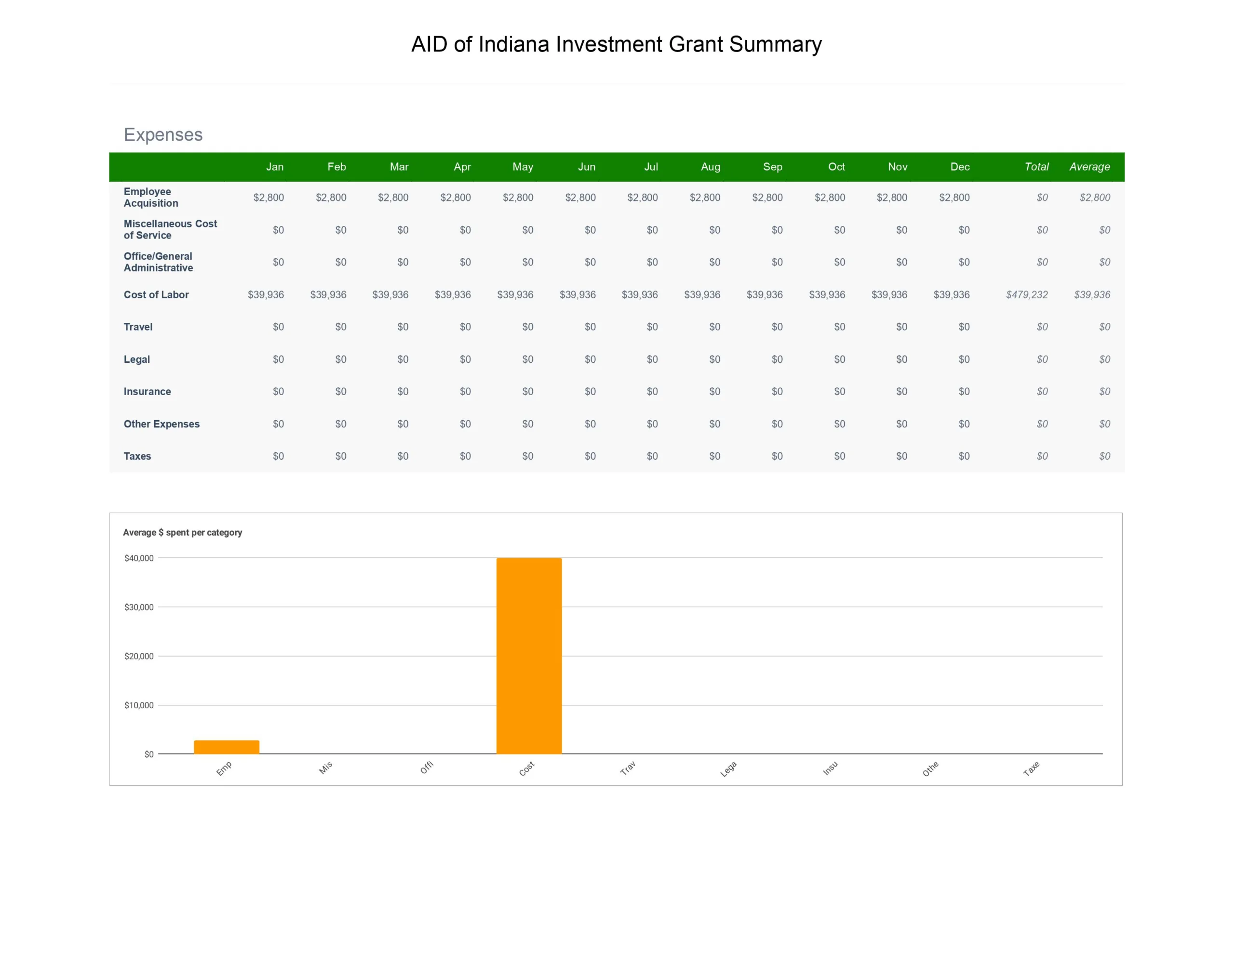Image resolution: width=1234 pixels, height=953 pixels.
Task: Click the 'Feb' column header
Action: pyautogui.click(x=337, y=167)
